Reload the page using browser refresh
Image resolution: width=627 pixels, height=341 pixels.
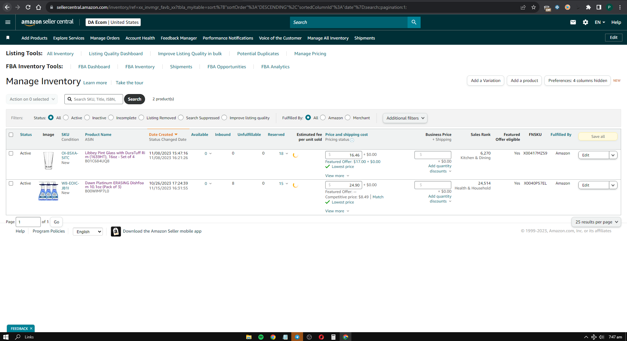tap(28, 7)
